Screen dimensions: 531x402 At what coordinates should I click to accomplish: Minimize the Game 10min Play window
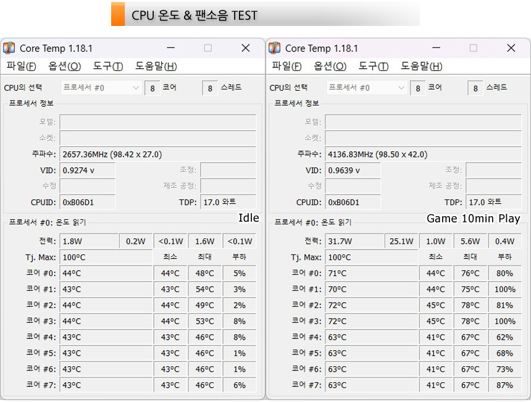tap(436, 48)
